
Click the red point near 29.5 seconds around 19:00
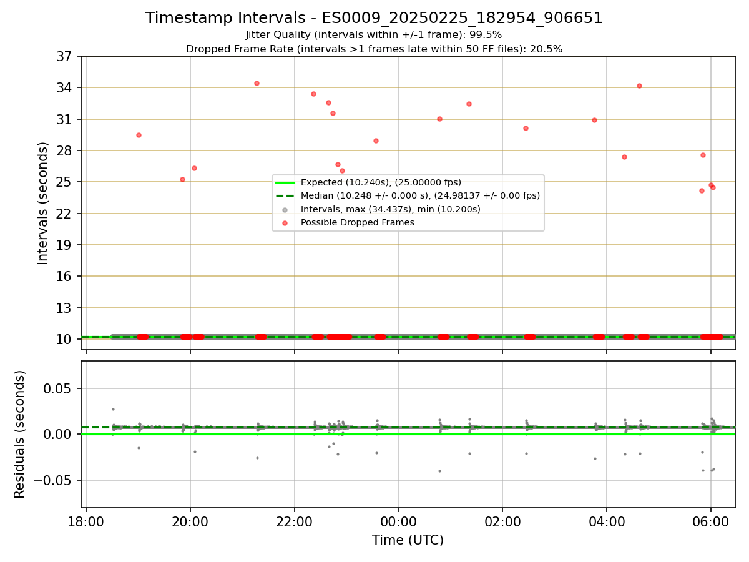139,135
